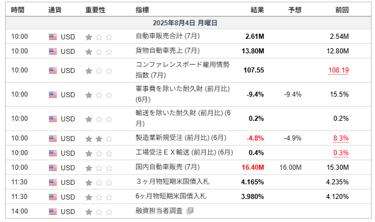
Task: Open コンファレンスボード雇用情勢指数 indicator link
Action: coord(183,70)
